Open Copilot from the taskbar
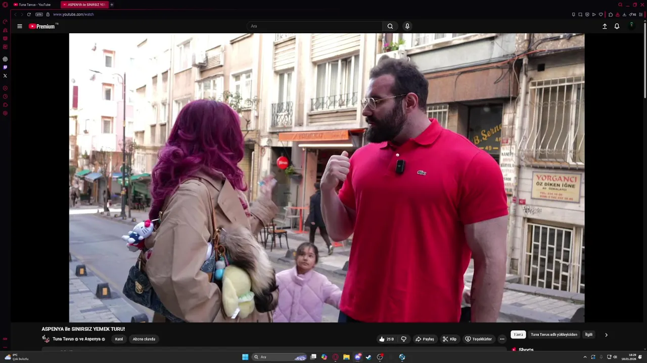 pos(324,357)
